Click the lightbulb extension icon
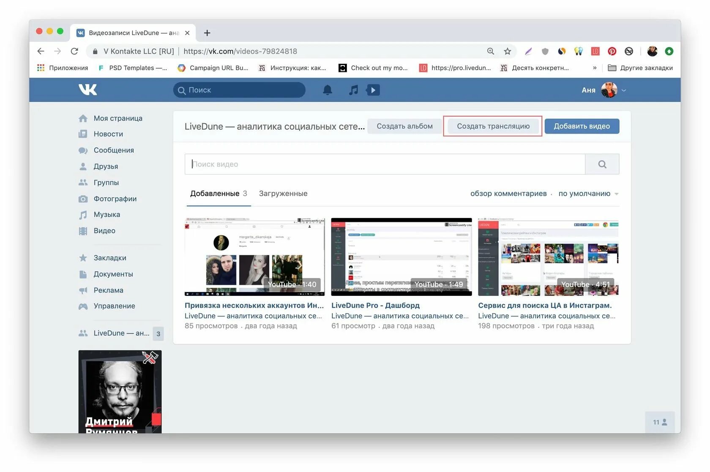The width and height of the screenshot is (710, 472). coord(579,51)
